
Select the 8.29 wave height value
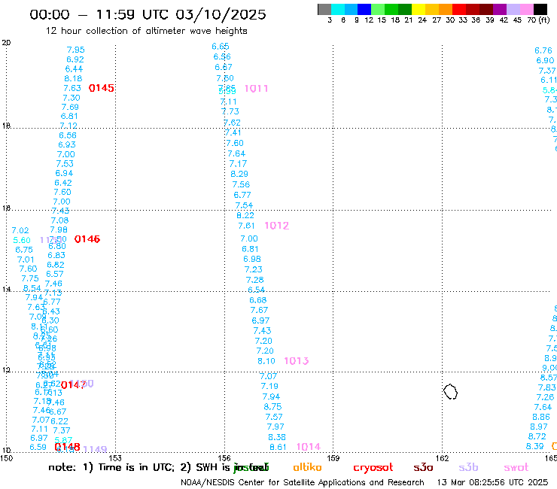pyautogui.click(x=239, y=174)
